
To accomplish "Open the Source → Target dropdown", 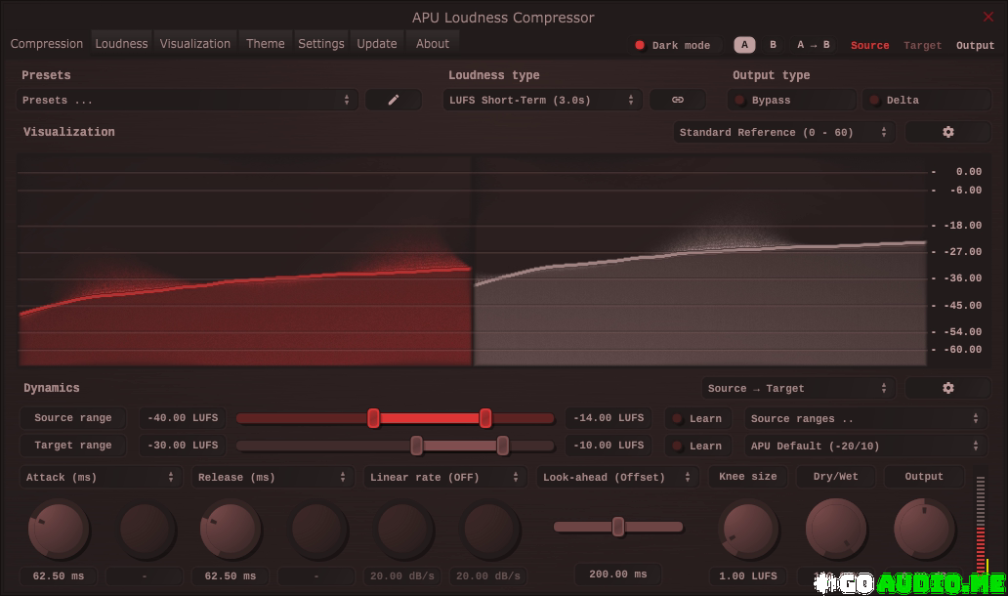I will pyautogui.click(x=798, y=388).
